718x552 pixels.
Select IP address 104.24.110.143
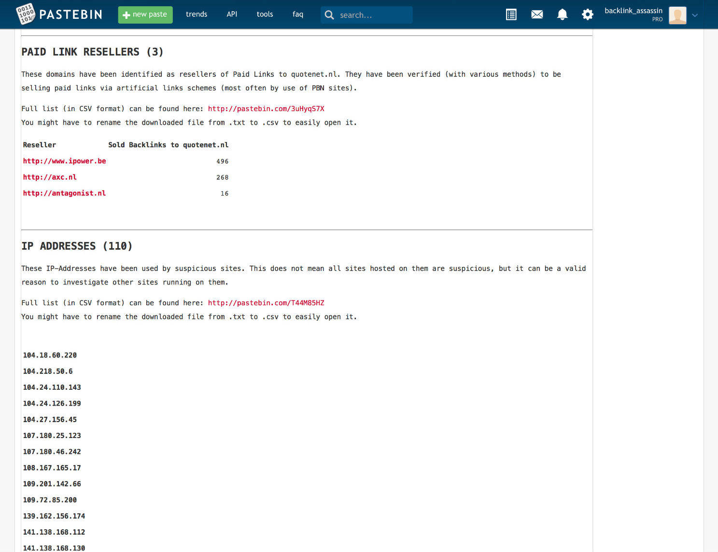pyautogui.click(x=52, y=387)
